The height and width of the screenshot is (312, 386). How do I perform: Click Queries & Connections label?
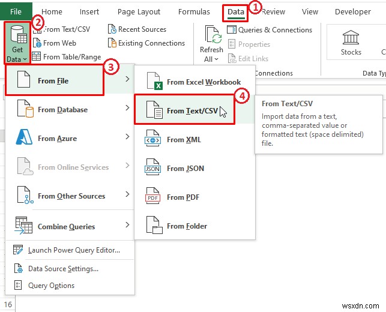pyautogui.click(x=275, y=30)
